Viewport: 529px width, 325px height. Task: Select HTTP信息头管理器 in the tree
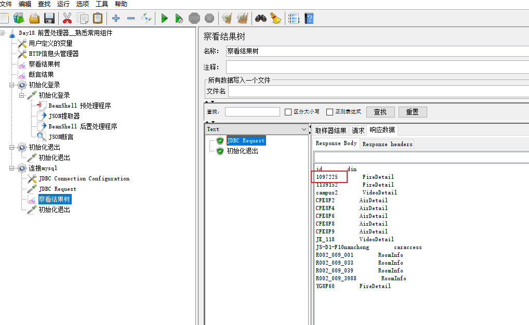(x=54, y=54)
